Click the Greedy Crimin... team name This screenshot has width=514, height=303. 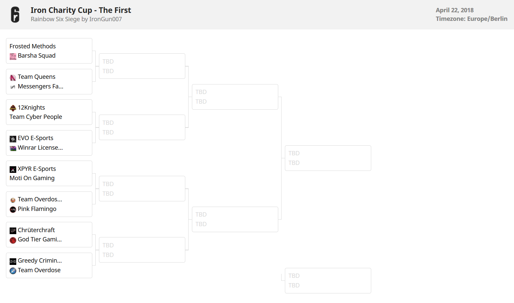(x=40, y=261)
